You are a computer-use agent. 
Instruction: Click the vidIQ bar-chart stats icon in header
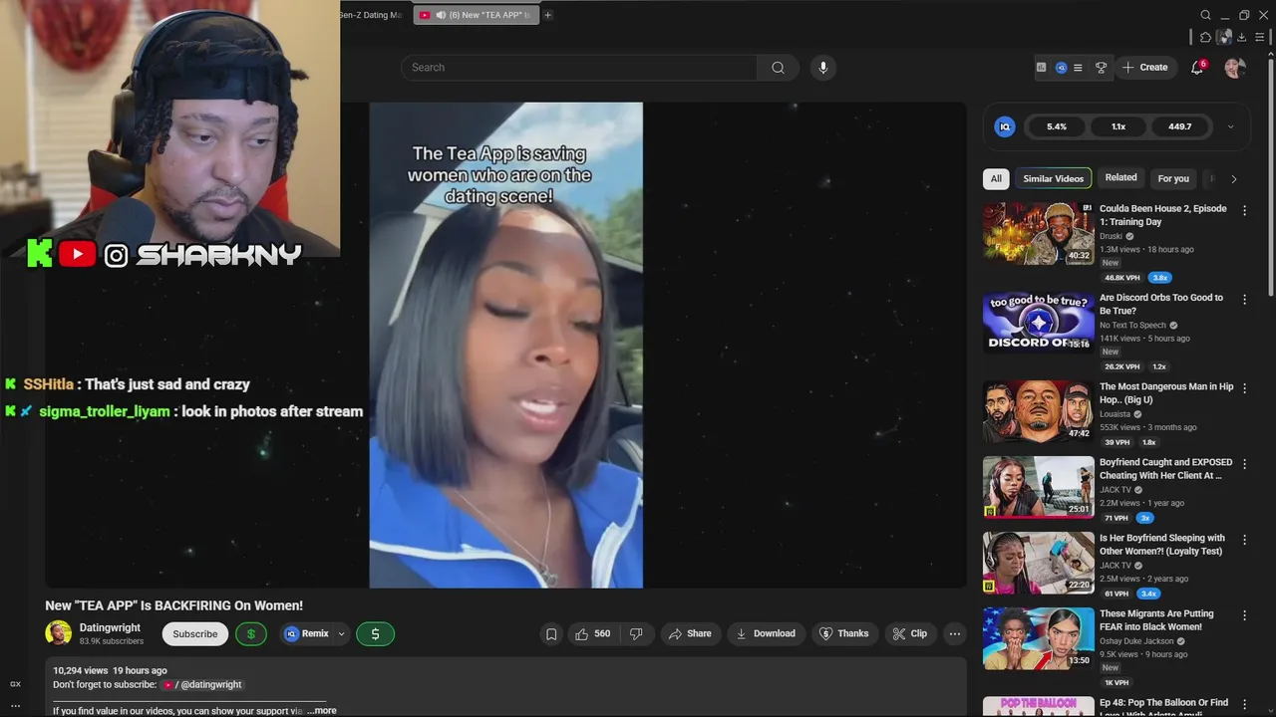pos(1041,68)
